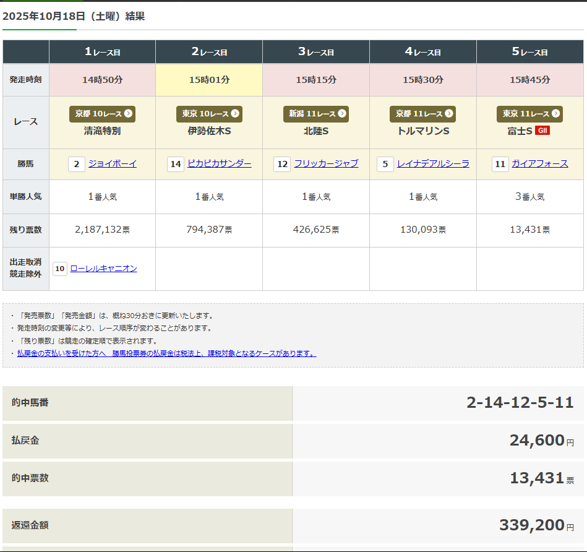Open scratched horse ローレルキャニオン link
Screen dimensions: 587x552
[x=103, y=269]
